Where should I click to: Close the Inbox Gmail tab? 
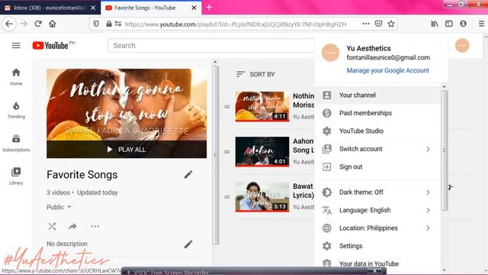click(93, 8)
